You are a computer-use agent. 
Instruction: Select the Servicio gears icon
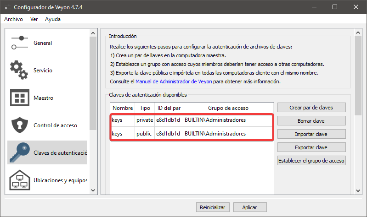(20, 70)
